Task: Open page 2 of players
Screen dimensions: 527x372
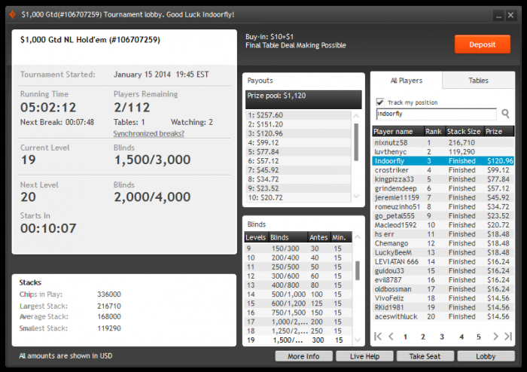Action: (423, 337)
